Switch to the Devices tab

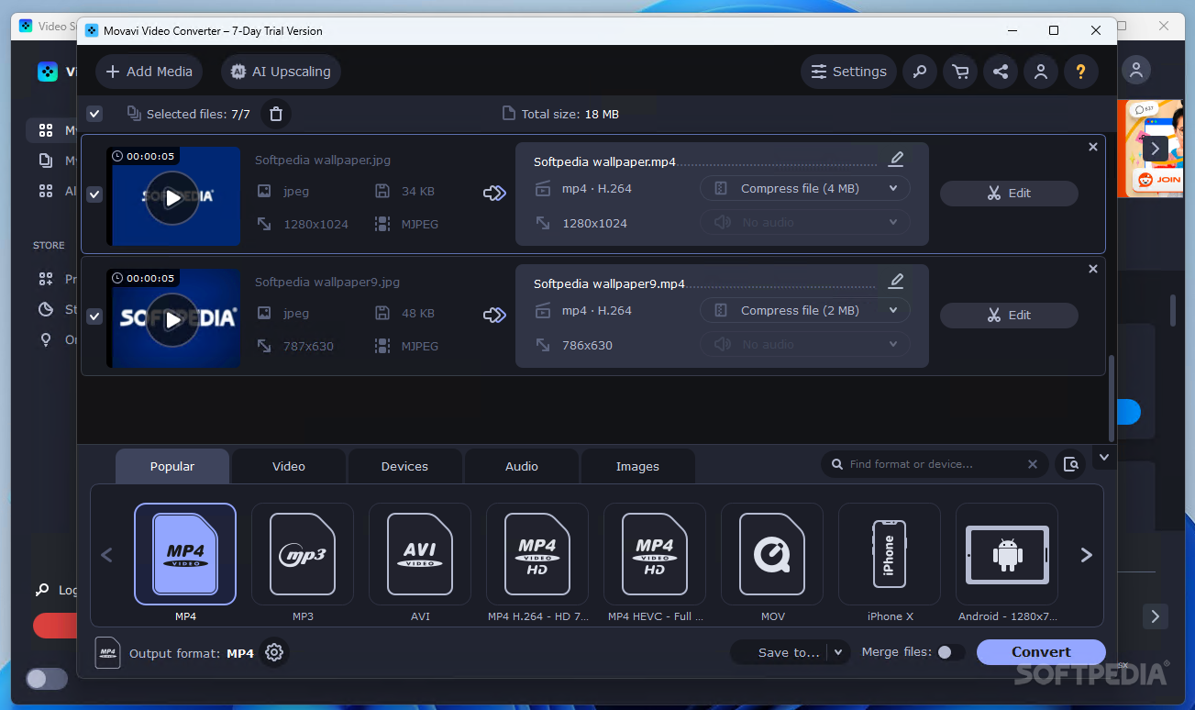[x=404, y=466]
